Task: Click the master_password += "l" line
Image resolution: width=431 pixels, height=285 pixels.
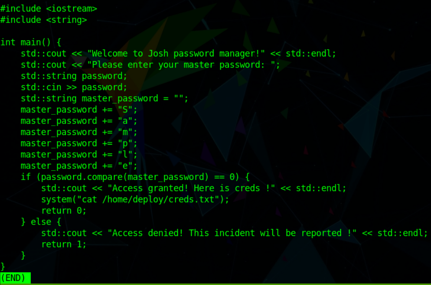Action: (79, 154)
